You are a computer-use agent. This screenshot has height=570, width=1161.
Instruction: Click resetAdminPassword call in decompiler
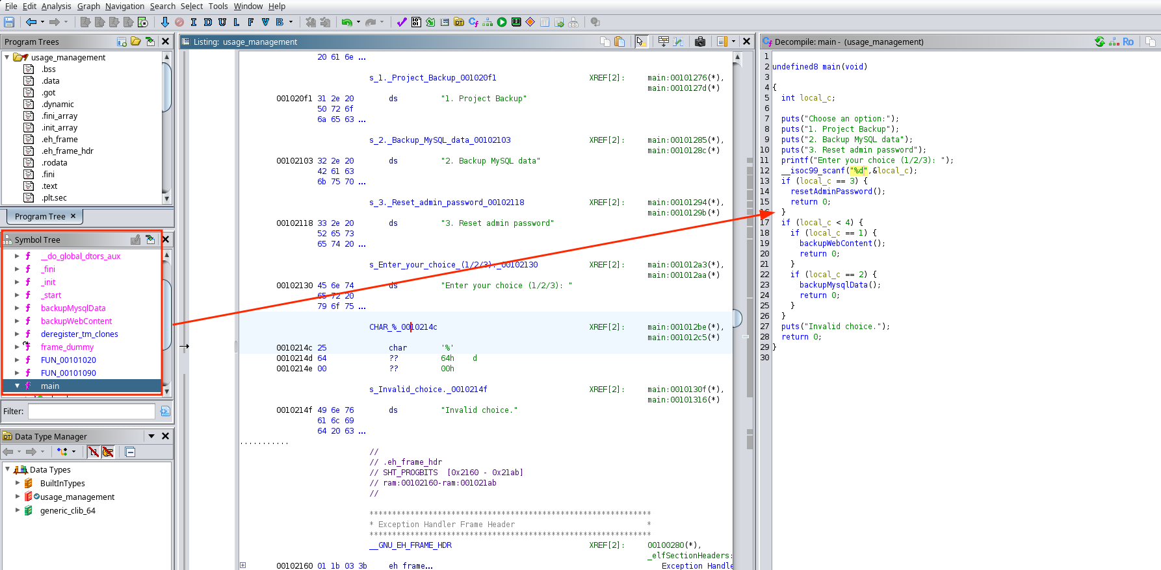[x=833, y=192]
